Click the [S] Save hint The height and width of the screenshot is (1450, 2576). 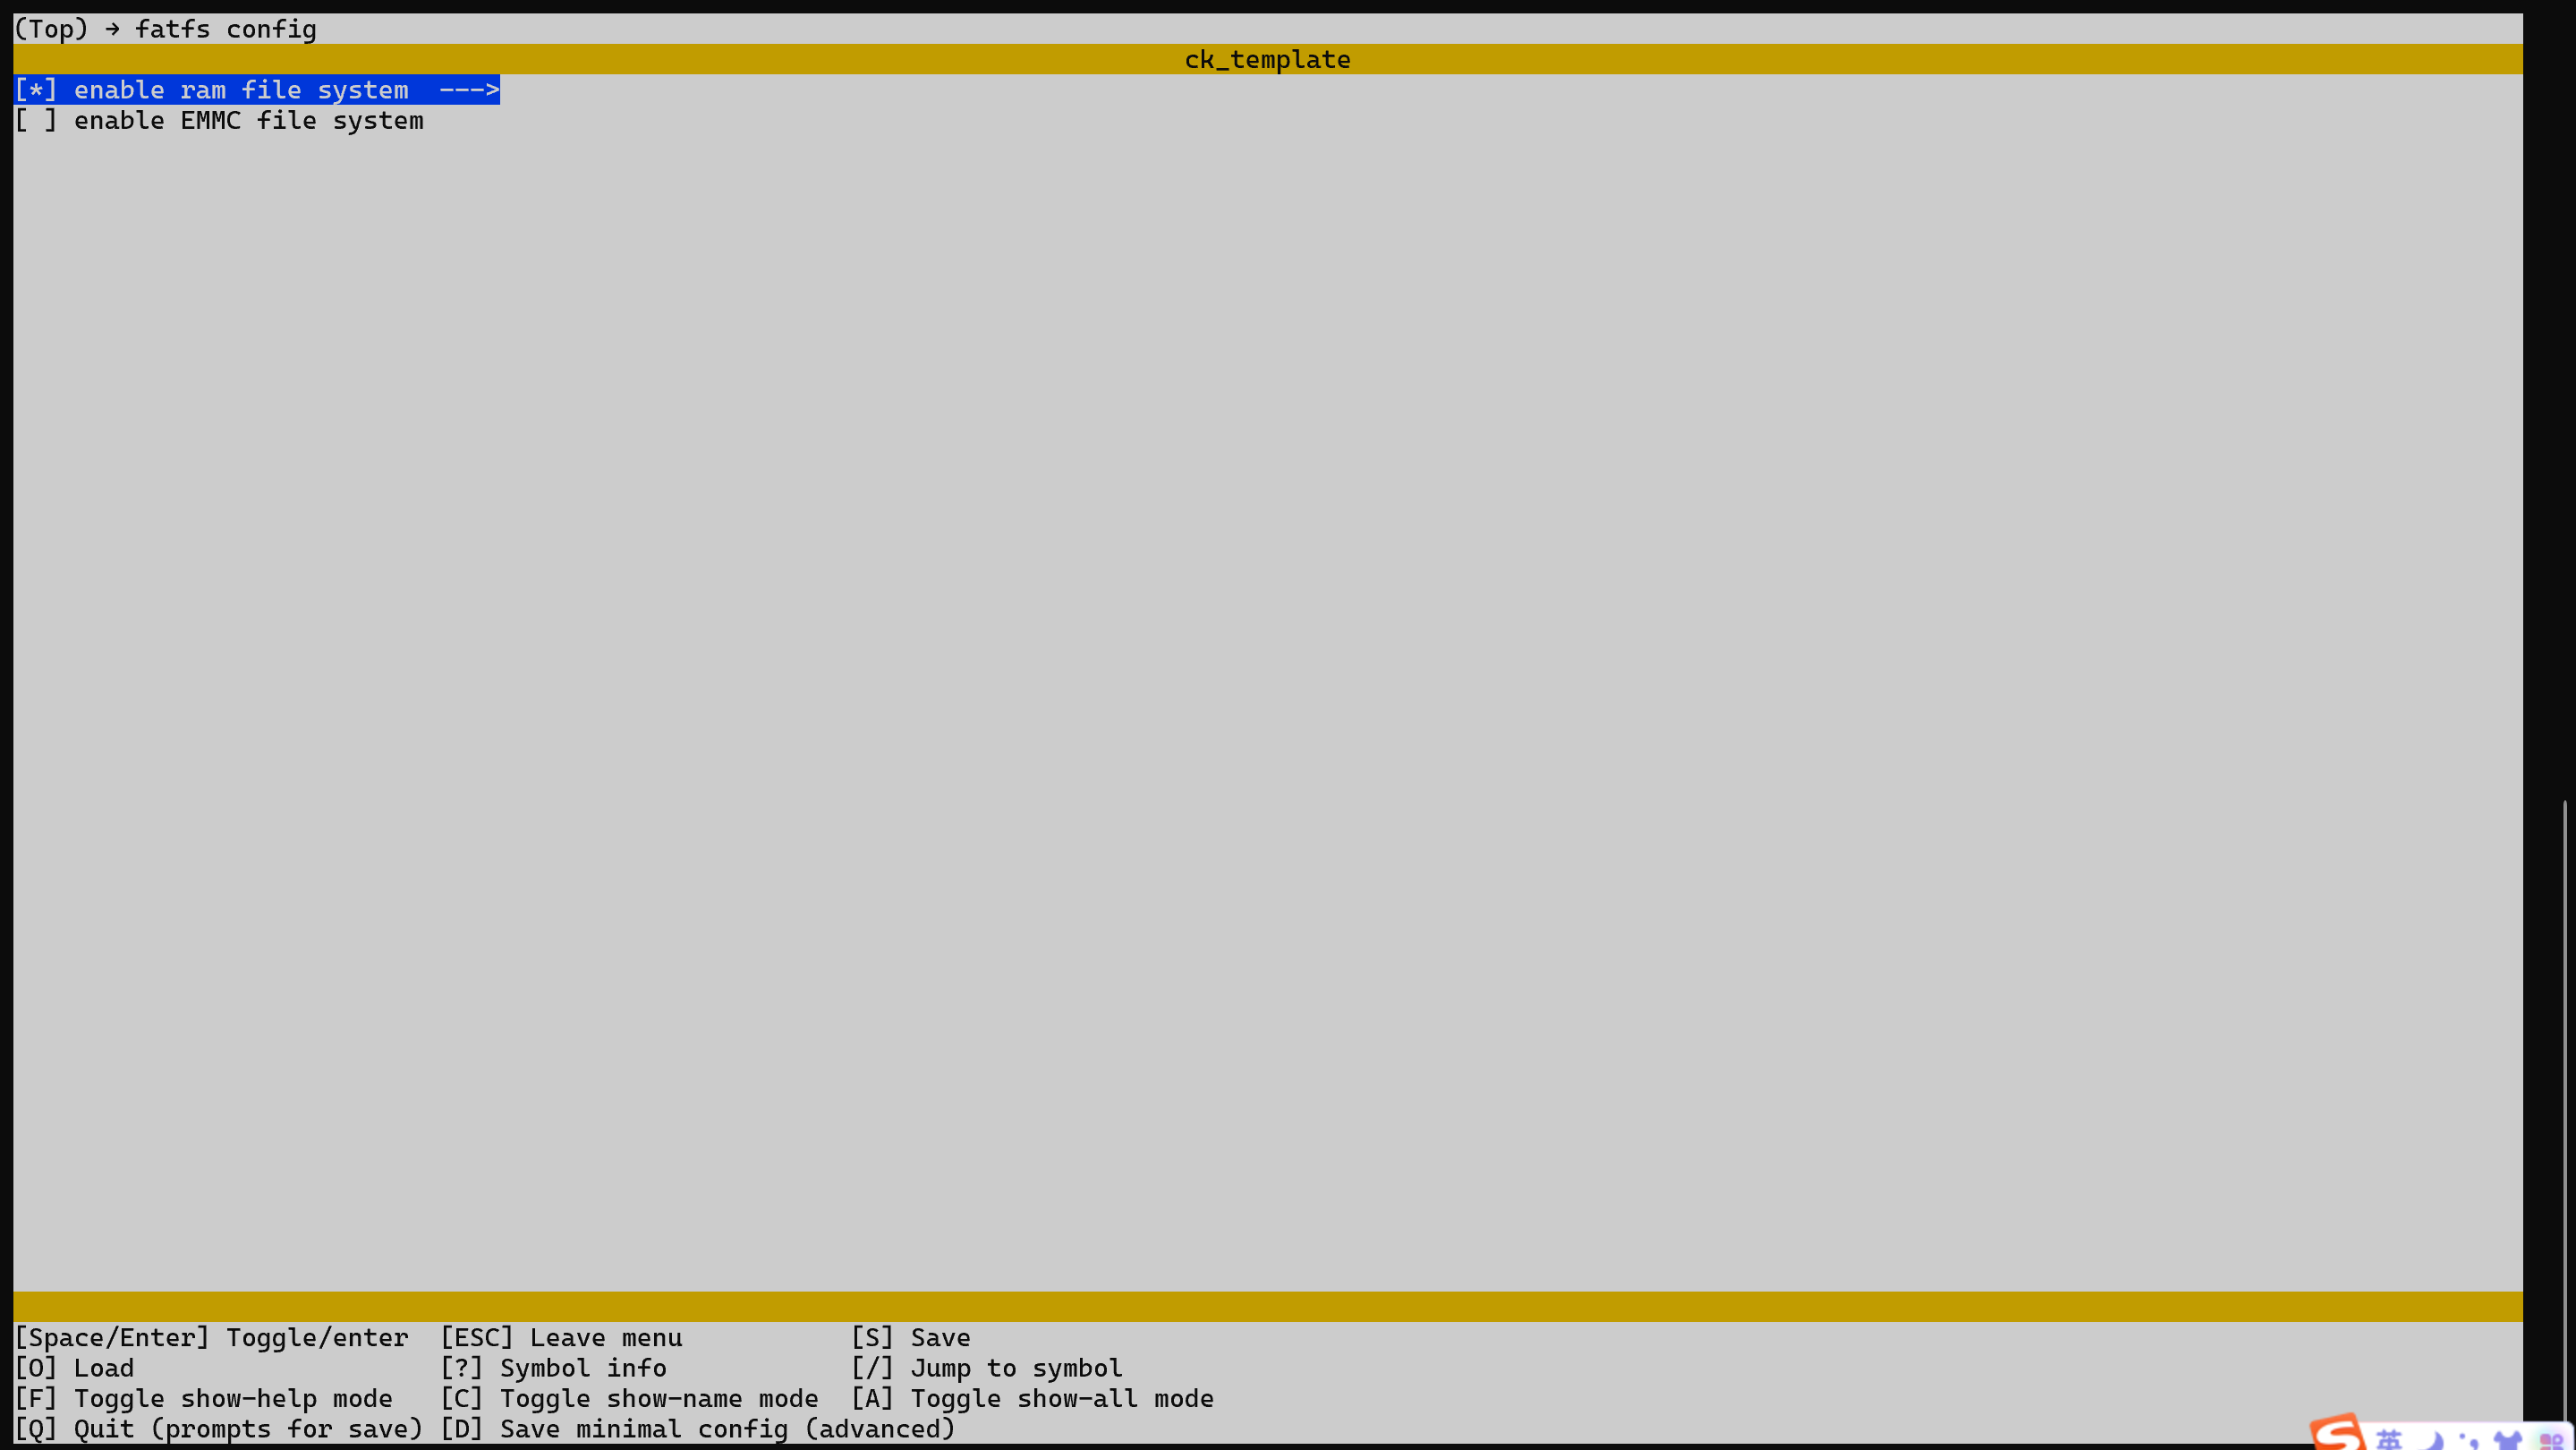911,1337
